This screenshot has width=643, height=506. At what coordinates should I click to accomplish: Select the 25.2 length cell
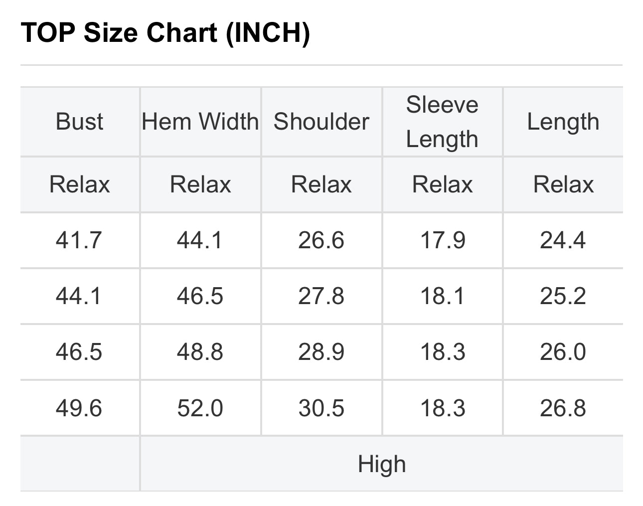[x=563, y=296]
